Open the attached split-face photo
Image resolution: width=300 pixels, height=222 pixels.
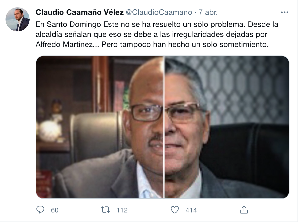coord(163,127)
